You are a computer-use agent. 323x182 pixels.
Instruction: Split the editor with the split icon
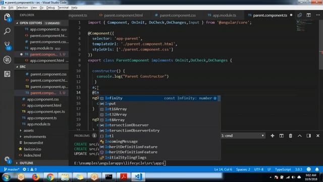point(308,15)
